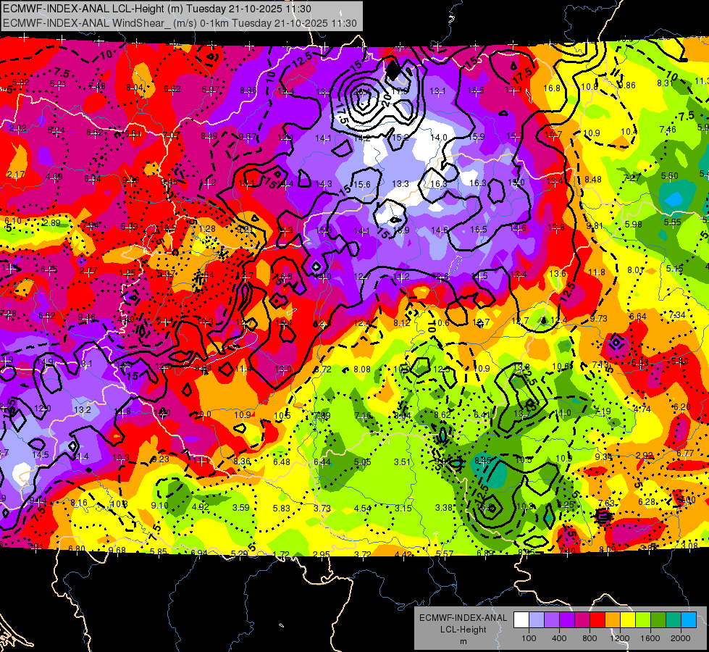709x652 pixels.
Task: Click the legend tick label "800"
Action: tap(590, 638)
